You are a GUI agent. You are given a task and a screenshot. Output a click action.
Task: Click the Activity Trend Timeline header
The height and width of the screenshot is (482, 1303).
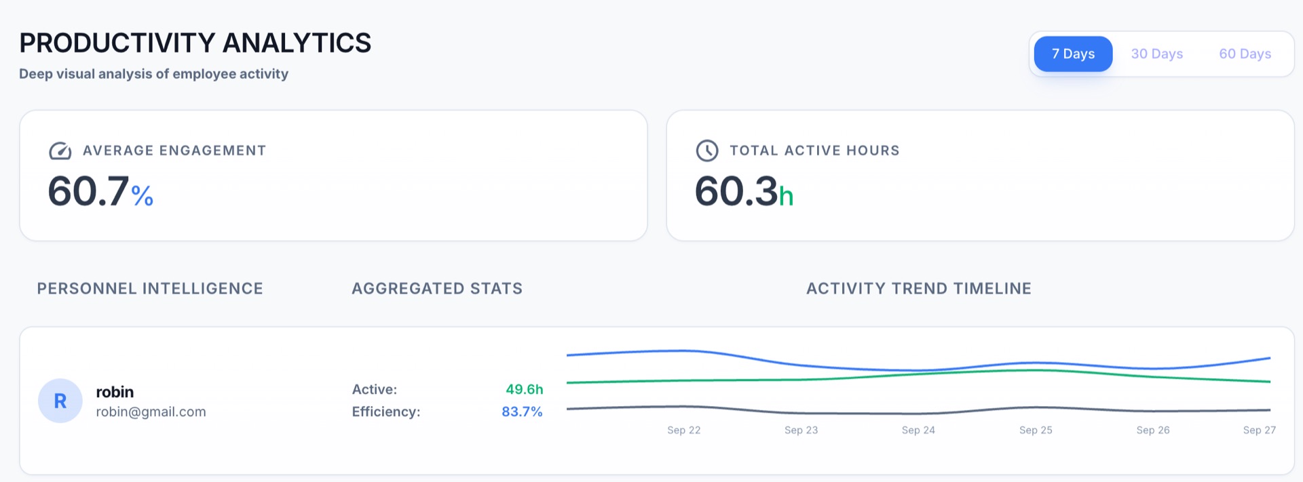(x=919, y=288)
